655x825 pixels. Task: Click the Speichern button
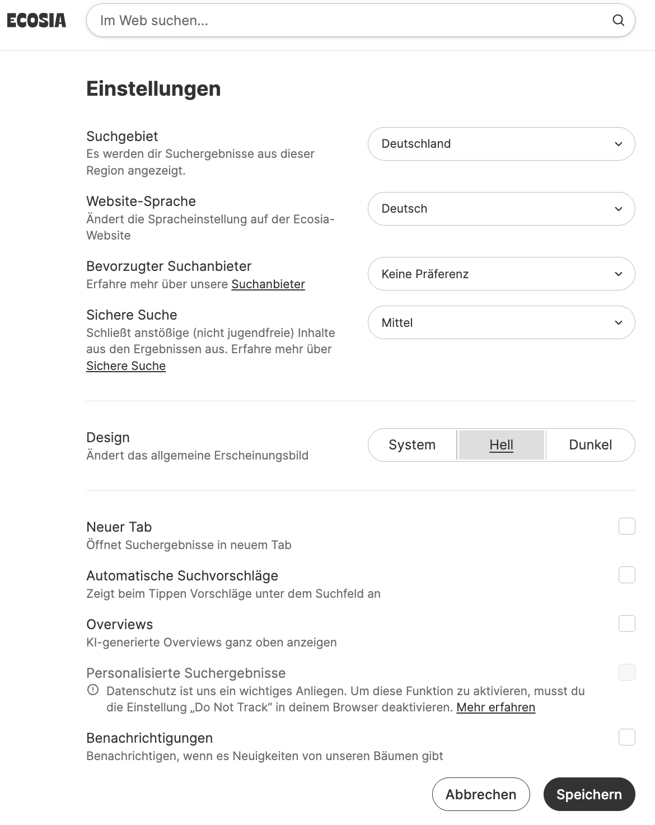point(589,794)
